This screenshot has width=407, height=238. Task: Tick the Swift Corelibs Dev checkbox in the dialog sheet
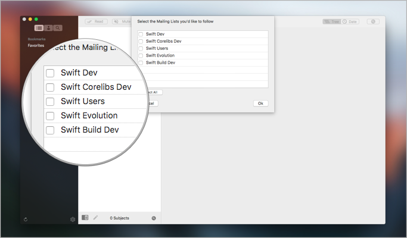point(141,41)
